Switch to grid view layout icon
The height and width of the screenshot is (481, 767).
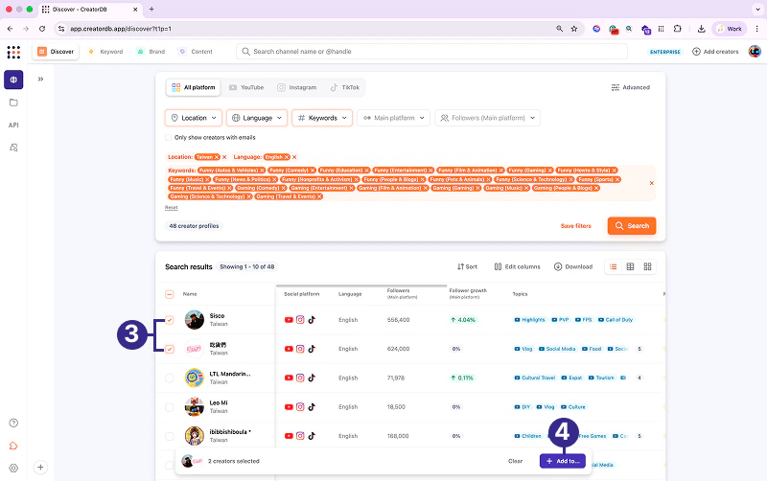[x=648, y=267]
